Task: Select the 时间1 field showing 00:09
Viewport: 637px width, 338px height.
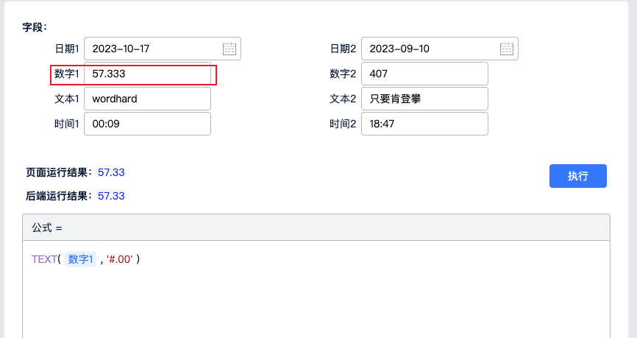Action: click(x=147, y=124)
